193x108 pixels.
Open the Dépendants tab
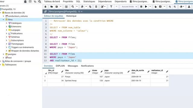pos(121,1)
